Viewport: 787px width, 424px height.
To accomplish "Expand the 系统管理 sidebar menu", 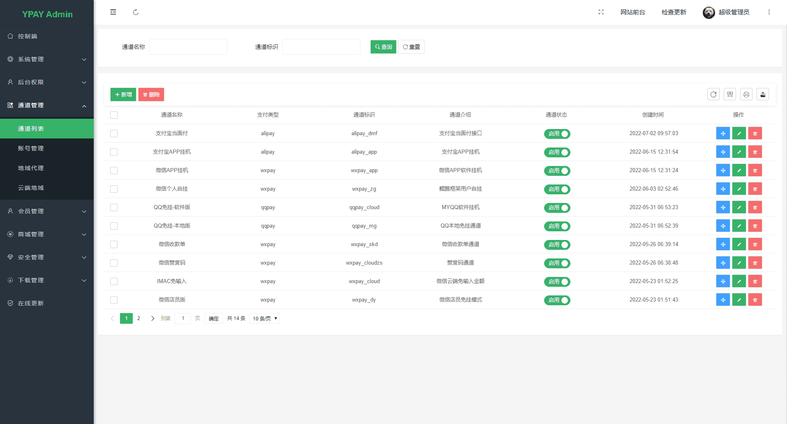I will [47, 59].
